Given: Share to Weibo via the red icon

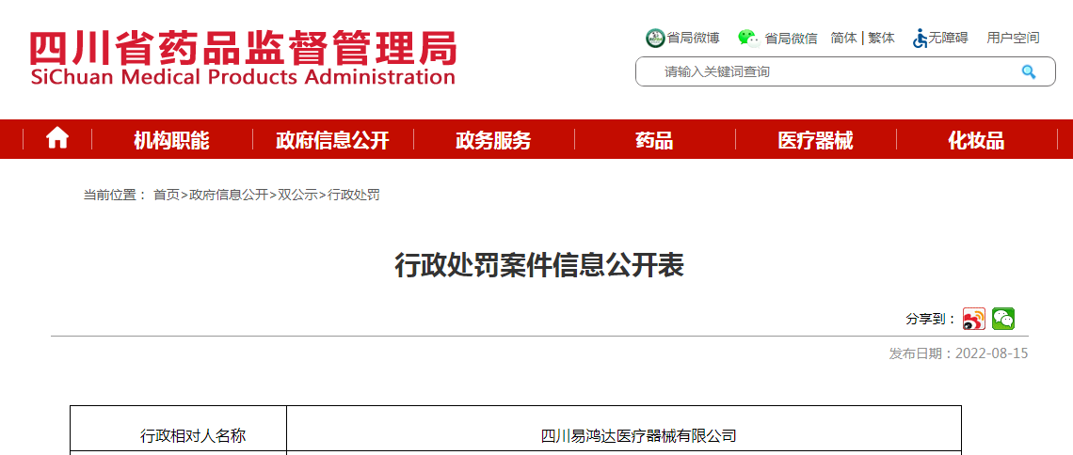Looking at the screenshot, I should click(x=974, y=319).
